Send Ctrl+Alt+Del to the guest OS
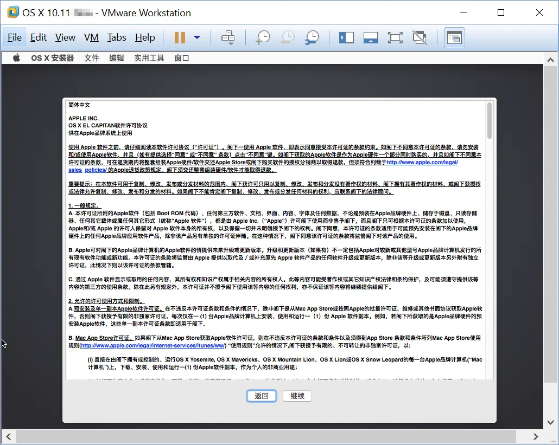The width and height of the screenshot is (559, 445). click(x=228, y=37)
